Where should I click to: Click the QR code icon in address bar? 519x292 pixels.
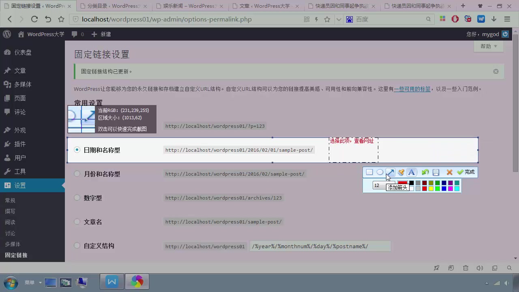307,19
